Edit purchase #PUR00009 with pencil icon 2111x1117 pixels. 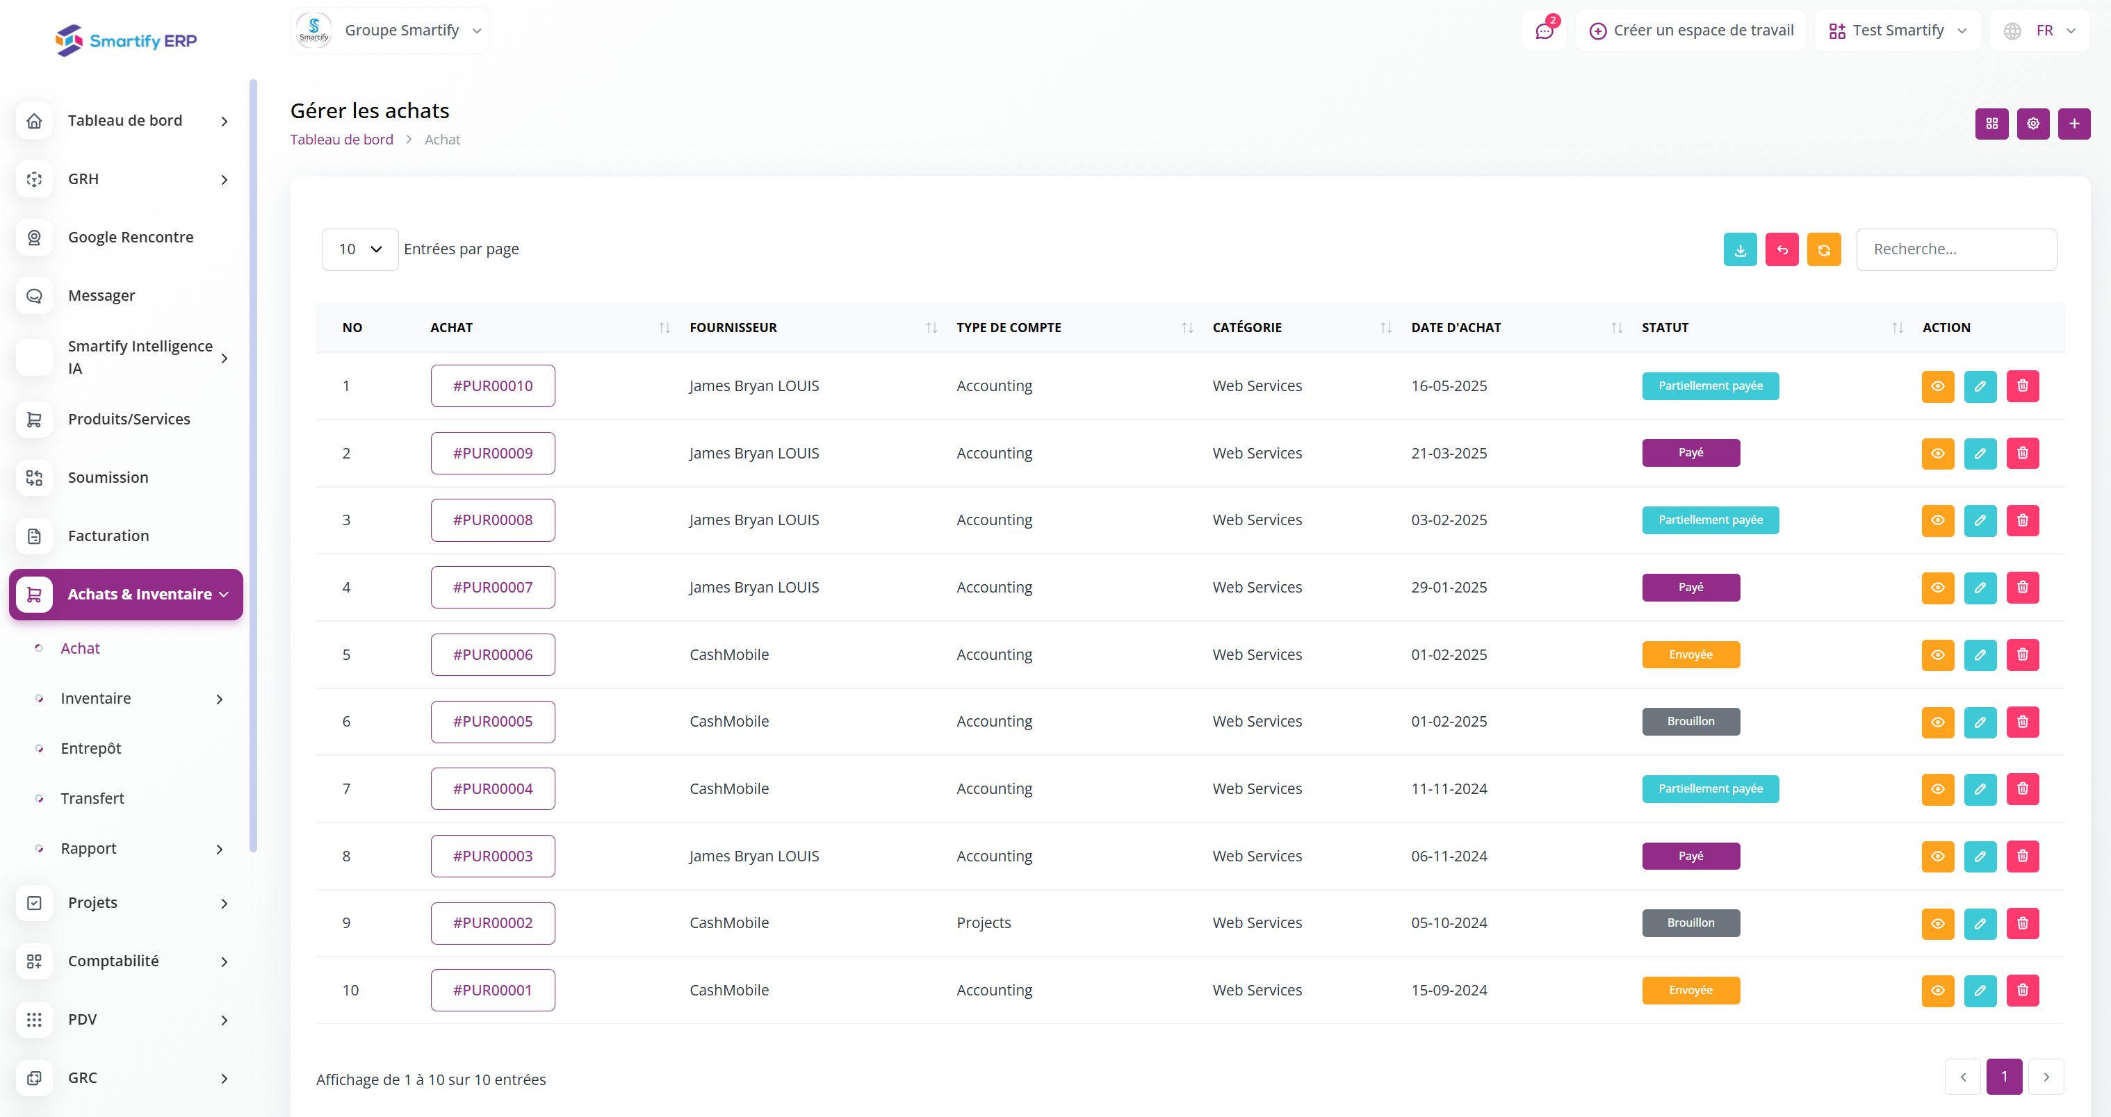(1980, 453)
